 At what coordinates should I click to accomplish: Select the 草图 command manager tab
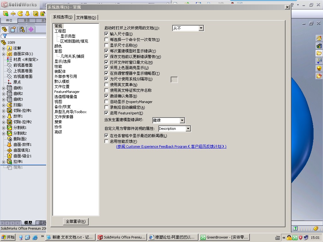coord(27,20)
